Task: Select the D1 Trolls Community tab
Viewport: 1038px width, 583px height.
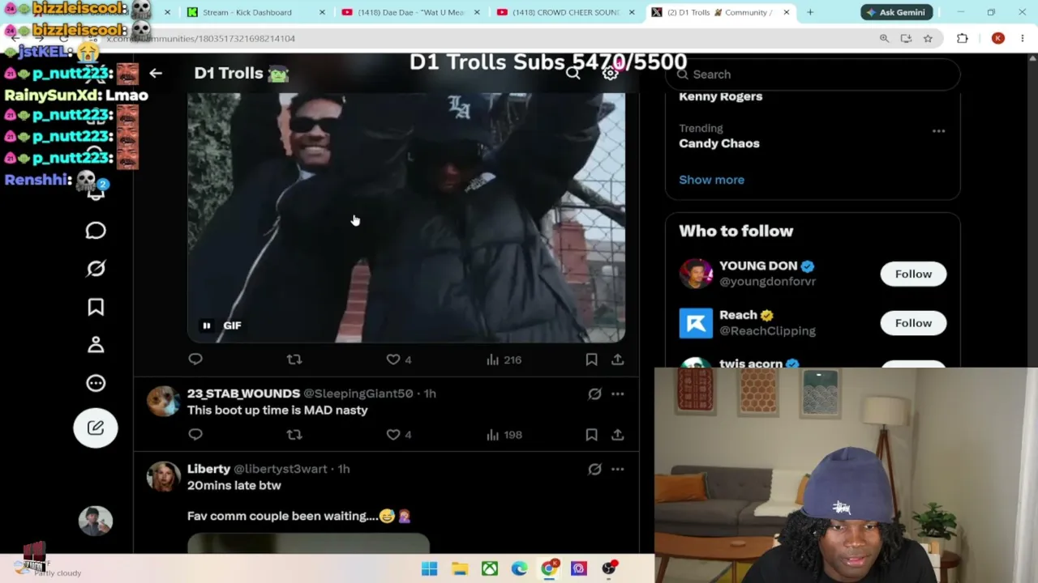Action: coord(718,12)
